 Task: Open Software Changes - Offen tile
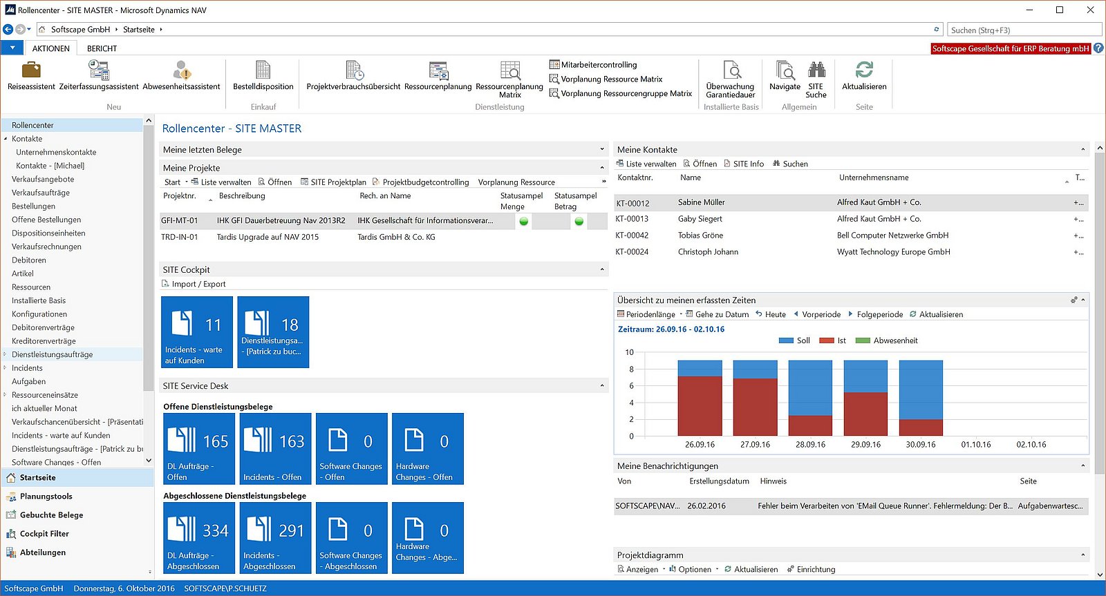tap(351, 449)
